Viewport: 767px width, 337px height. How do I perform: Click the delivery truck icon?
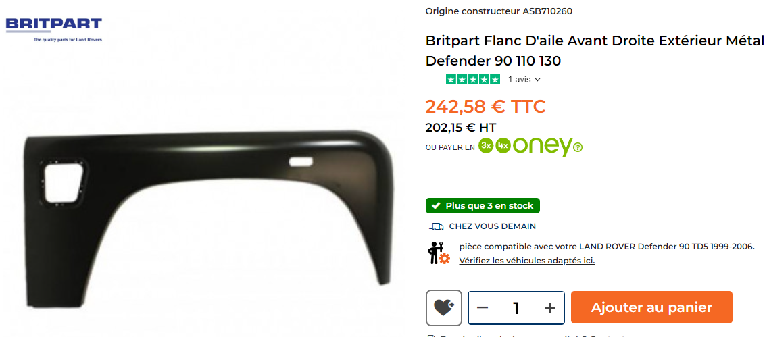[435, 226]
